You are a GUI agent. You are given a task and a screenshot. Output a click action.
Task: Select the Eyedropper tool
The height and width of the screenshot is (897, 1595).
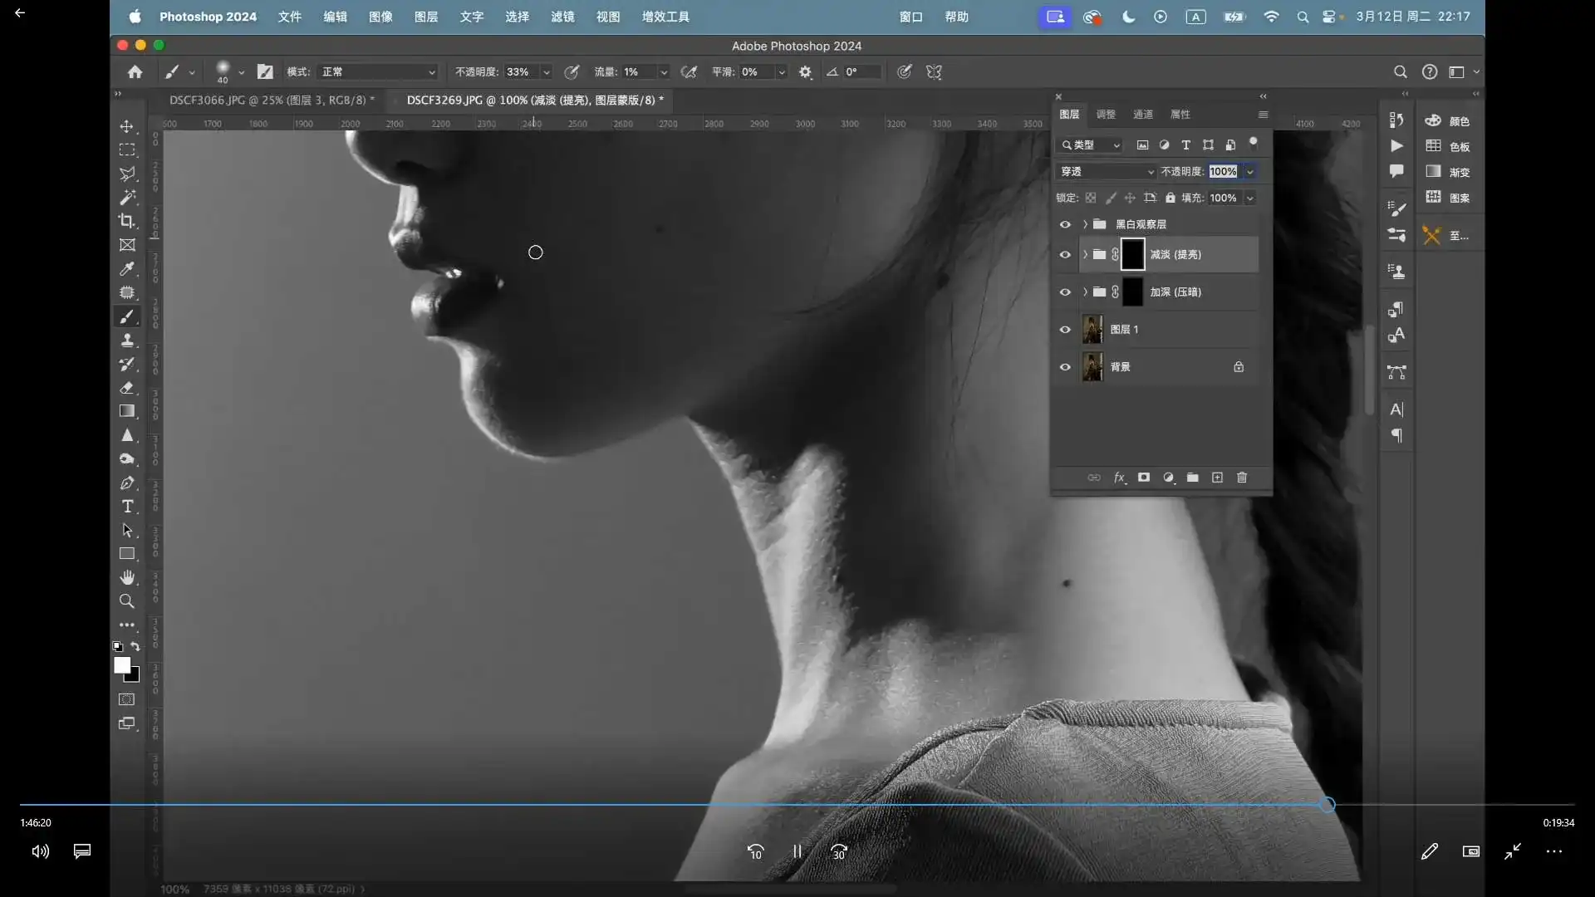point(127,268)
